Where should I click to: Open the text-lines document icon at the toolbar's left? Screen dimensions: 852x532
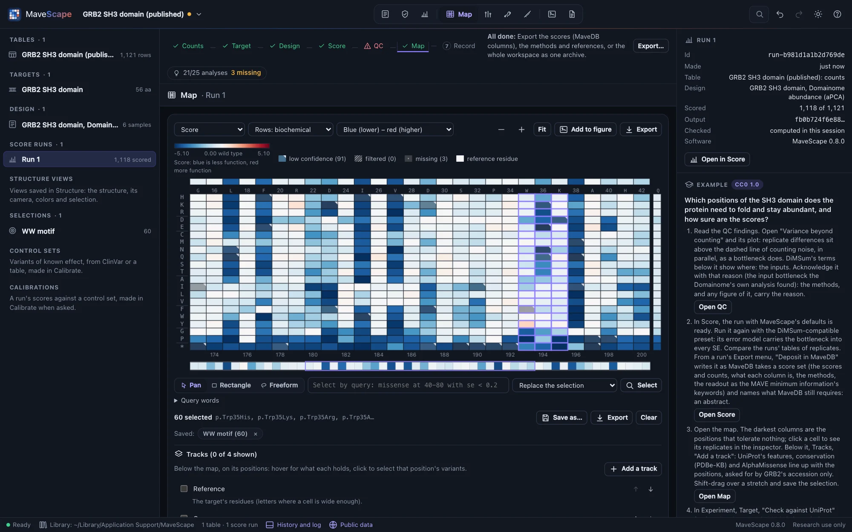[385, 14]
